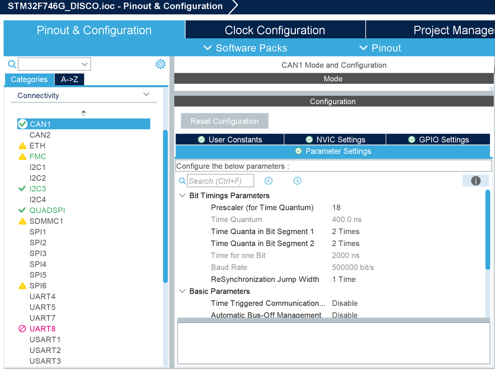Image resolution: width=495 pixels, height=370 pixels.
Task: Show parameter info with the i icon
Action: [x=475, y=181]
